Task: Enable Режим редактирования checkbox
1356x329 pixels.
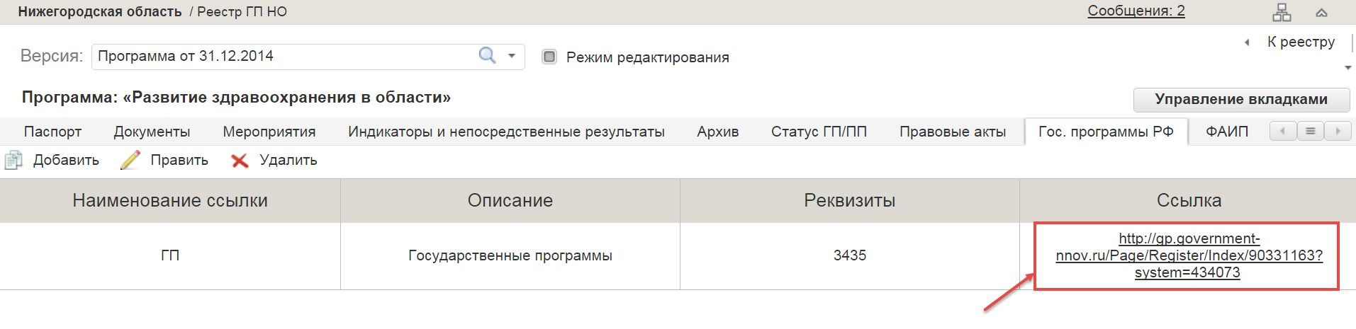Action: coord(549,57)
